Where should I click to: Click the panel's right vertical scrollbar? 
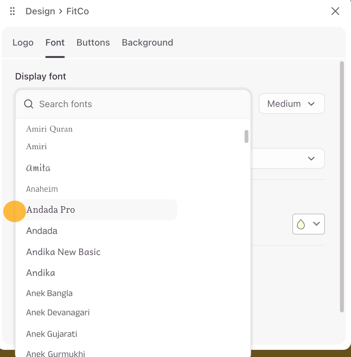(342, 187)
